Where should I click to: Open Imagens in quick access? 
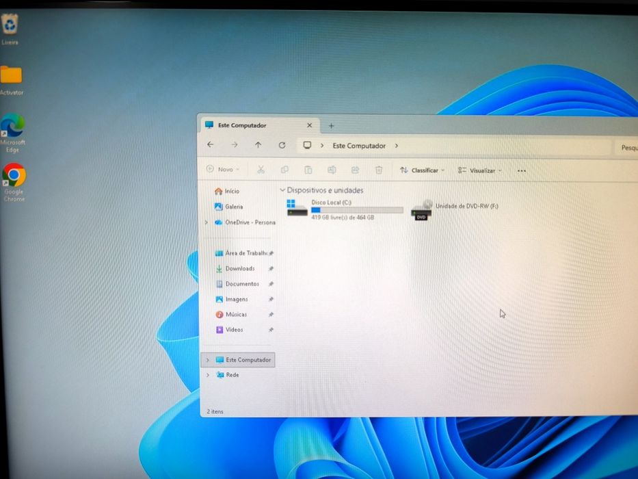(232, 300)
